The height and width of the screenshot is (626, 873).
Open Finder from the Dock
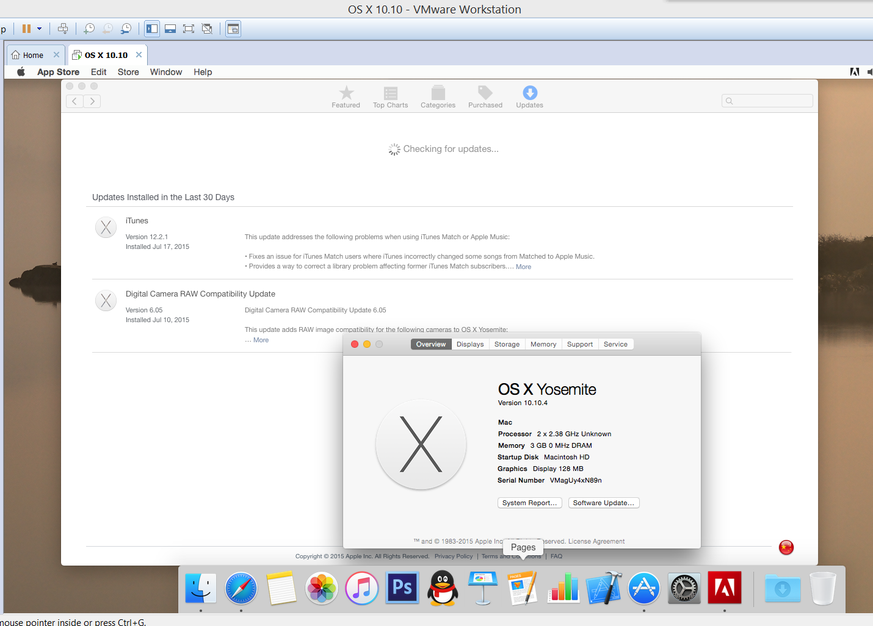pos(201,588)
